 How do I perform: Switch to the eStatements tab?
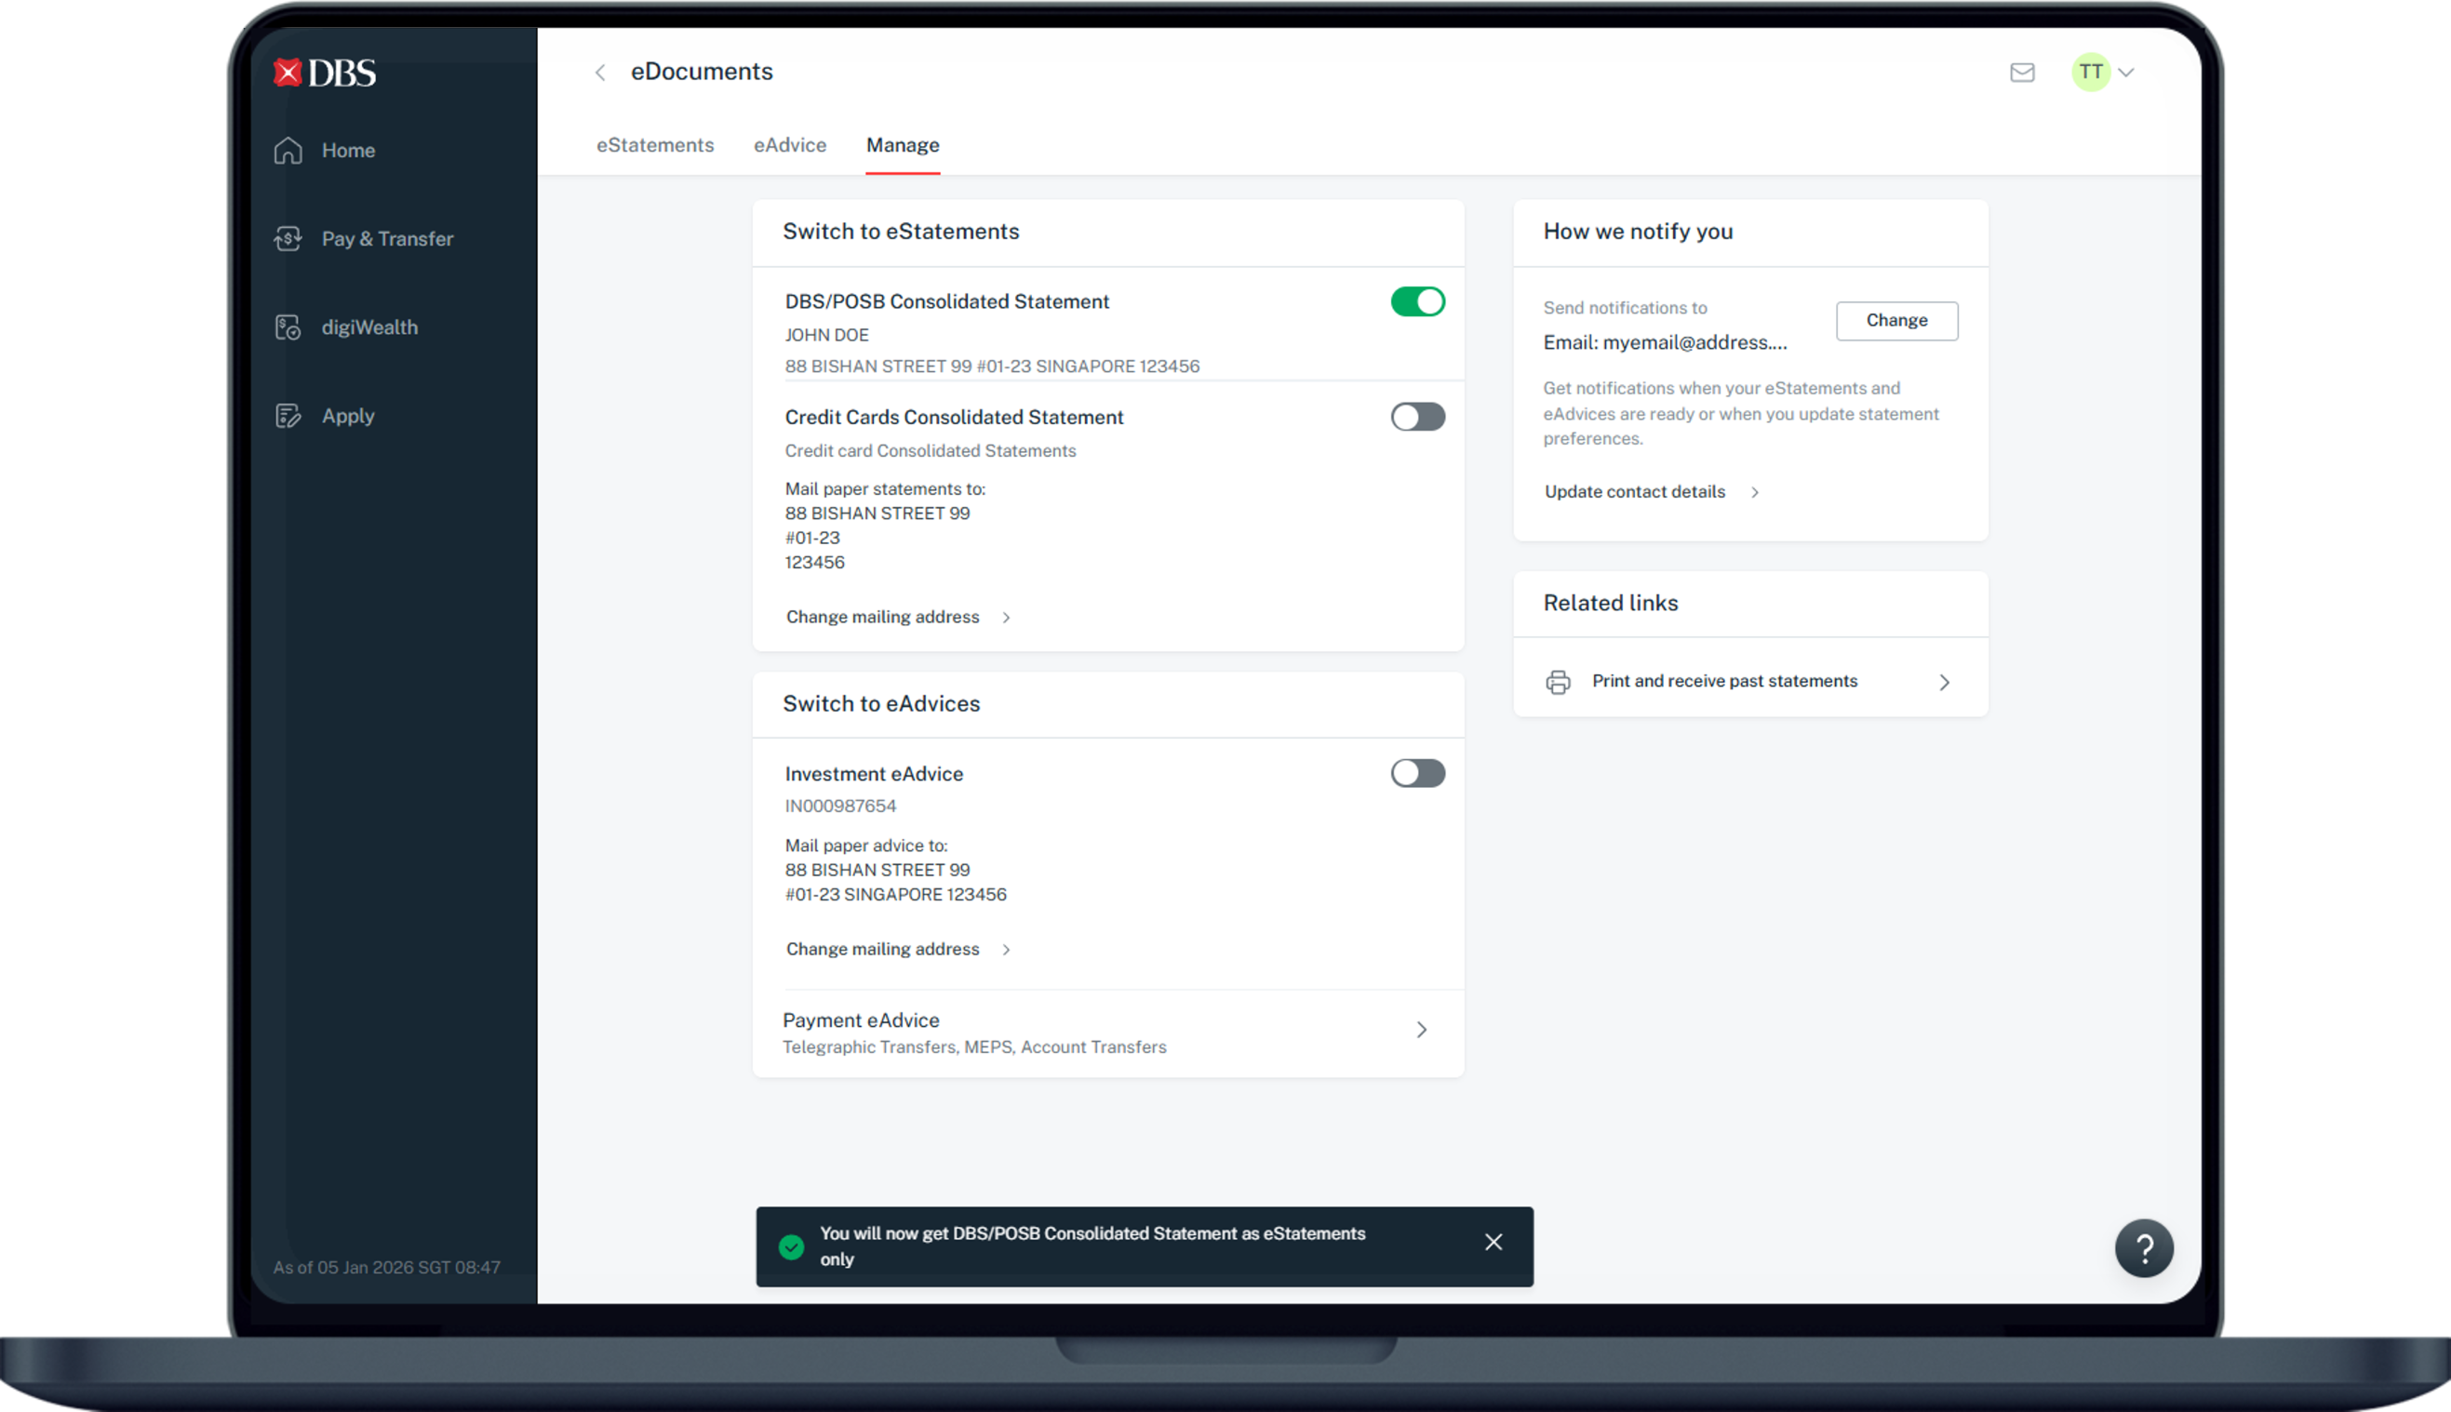(655, 145)
